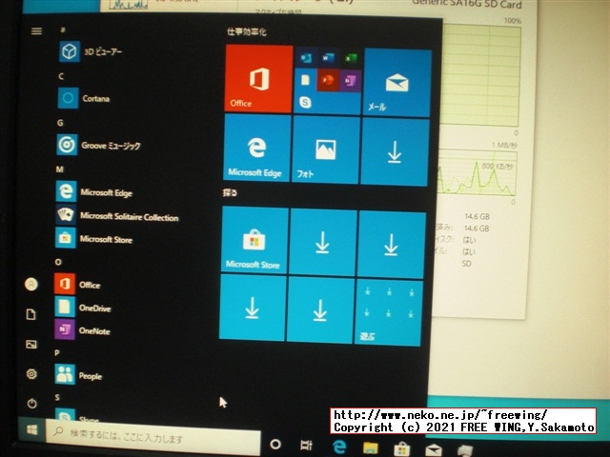
Task: Open People from the app list
Action: point(78,374)
